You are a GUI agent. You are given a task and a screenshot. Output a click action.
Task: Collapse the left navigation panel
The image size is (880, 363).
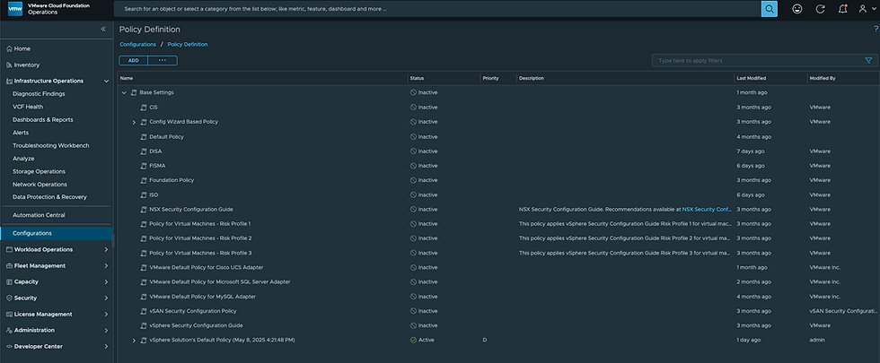coord(103,30)
